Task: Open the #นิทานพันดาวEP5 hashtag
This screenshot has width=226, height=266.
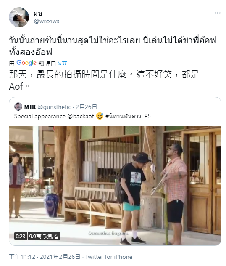Action: coord(128,116)
